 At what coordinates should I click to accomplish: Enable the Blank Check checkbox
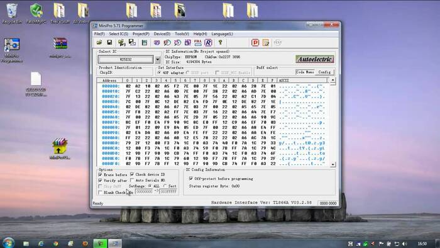tap(100, 193)
